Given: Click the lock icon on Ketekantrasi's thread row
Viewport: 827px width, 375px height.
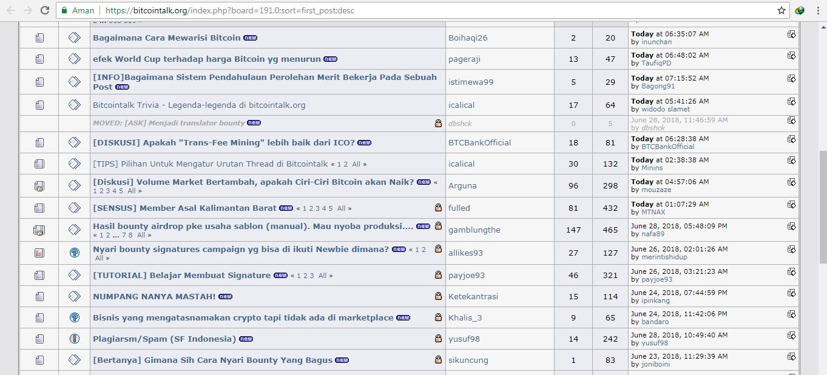Looking at the screenshot, I should click(438, 296).
